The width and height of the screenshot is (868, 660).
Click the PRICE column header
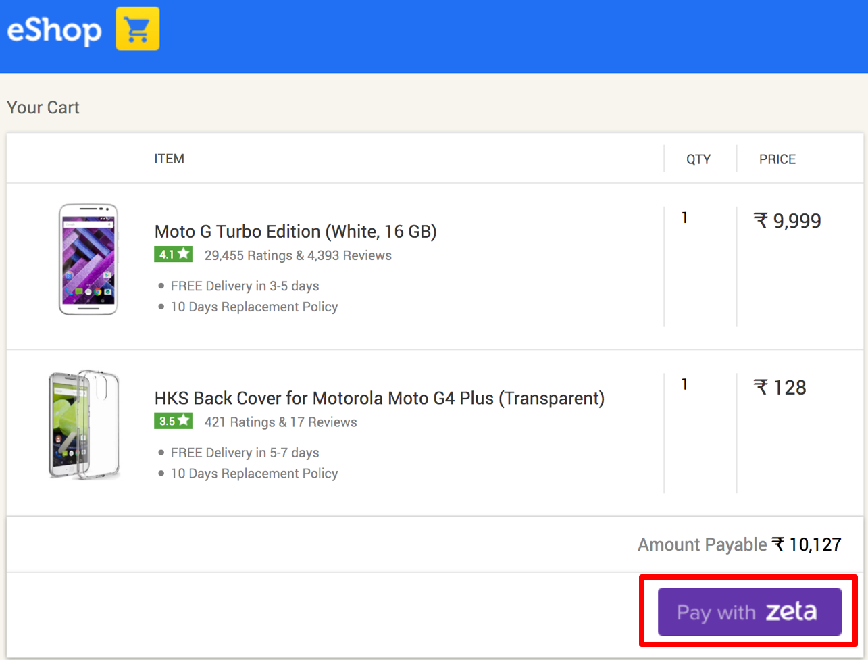click(x=777, y=159)
